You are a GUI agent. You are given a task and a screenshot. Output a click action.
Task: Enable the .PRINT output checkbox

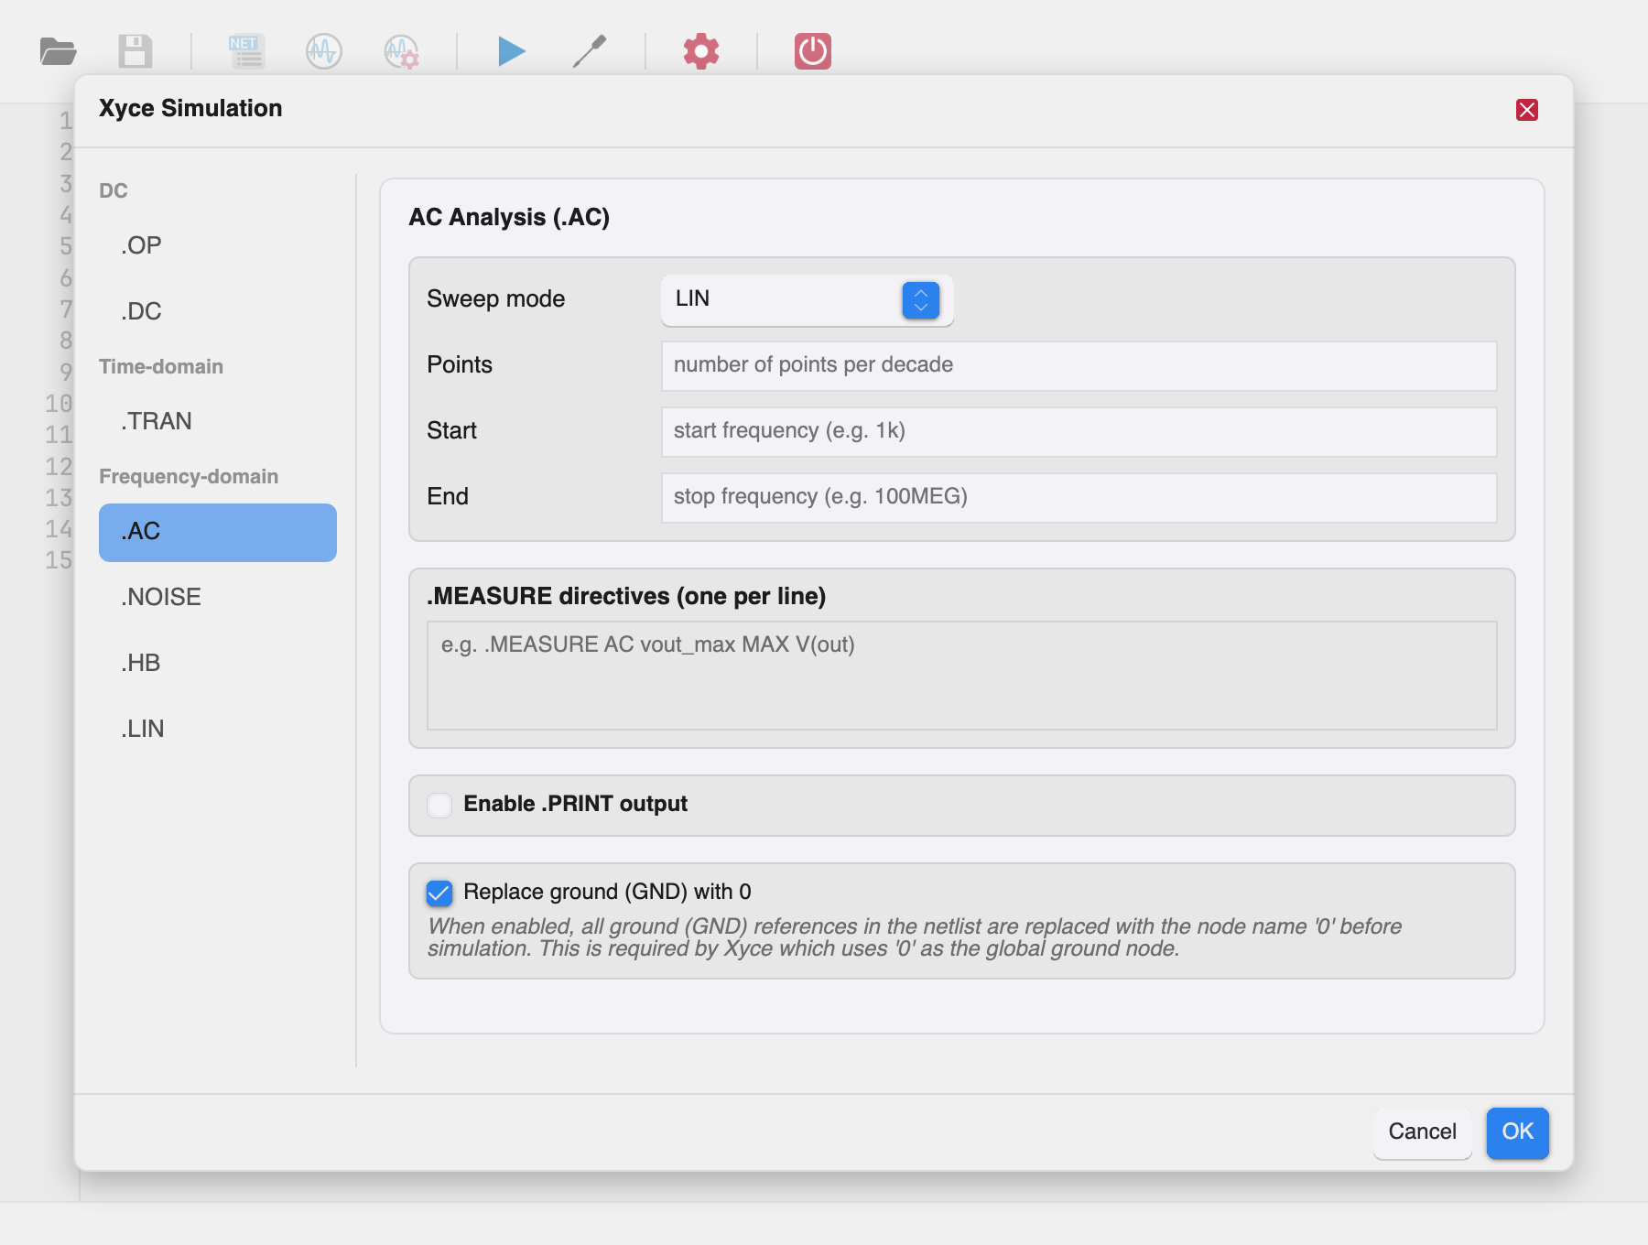pyautogui.click(x=439, y=805)
